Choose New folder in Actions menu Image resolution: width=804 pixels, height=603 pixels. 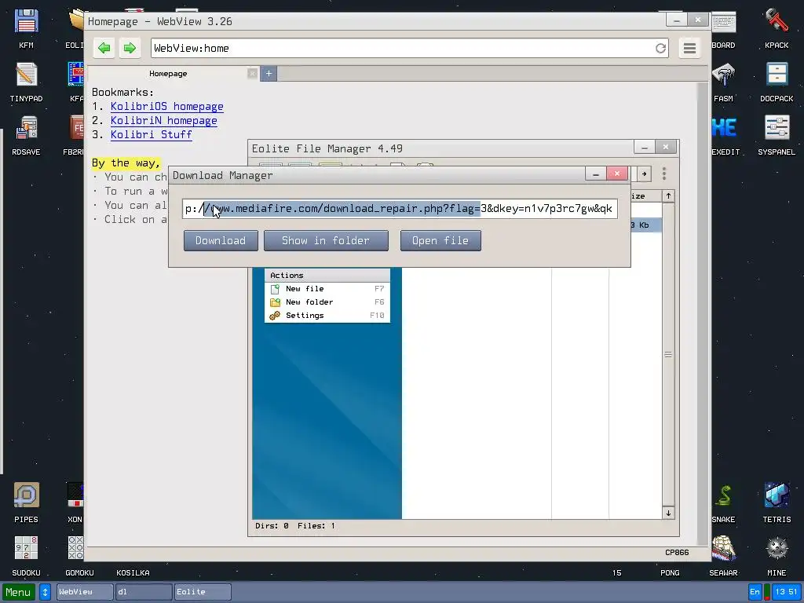[327, 302]
